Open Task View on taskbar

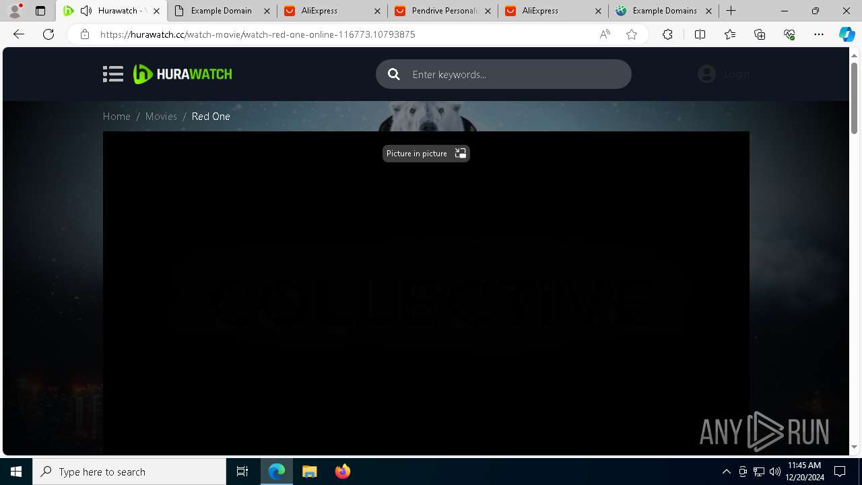[x=242, y=472]
